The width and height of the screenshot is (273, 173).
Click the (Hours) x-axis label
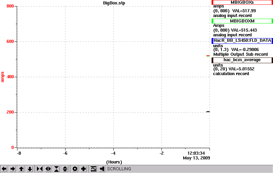tap(114, 162)
